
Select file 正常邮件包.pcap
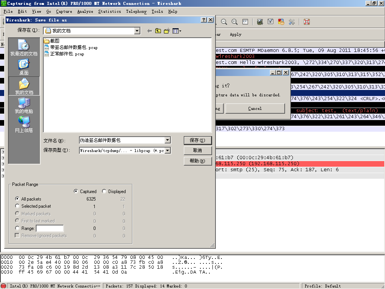64,54
